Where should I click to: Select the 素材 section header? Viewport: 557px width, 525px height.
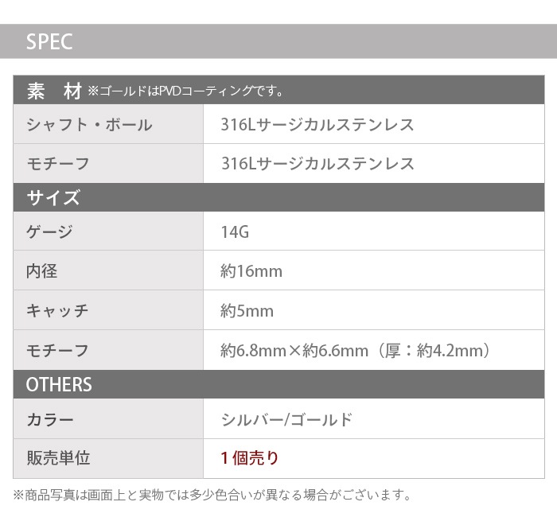click(53, 91)
